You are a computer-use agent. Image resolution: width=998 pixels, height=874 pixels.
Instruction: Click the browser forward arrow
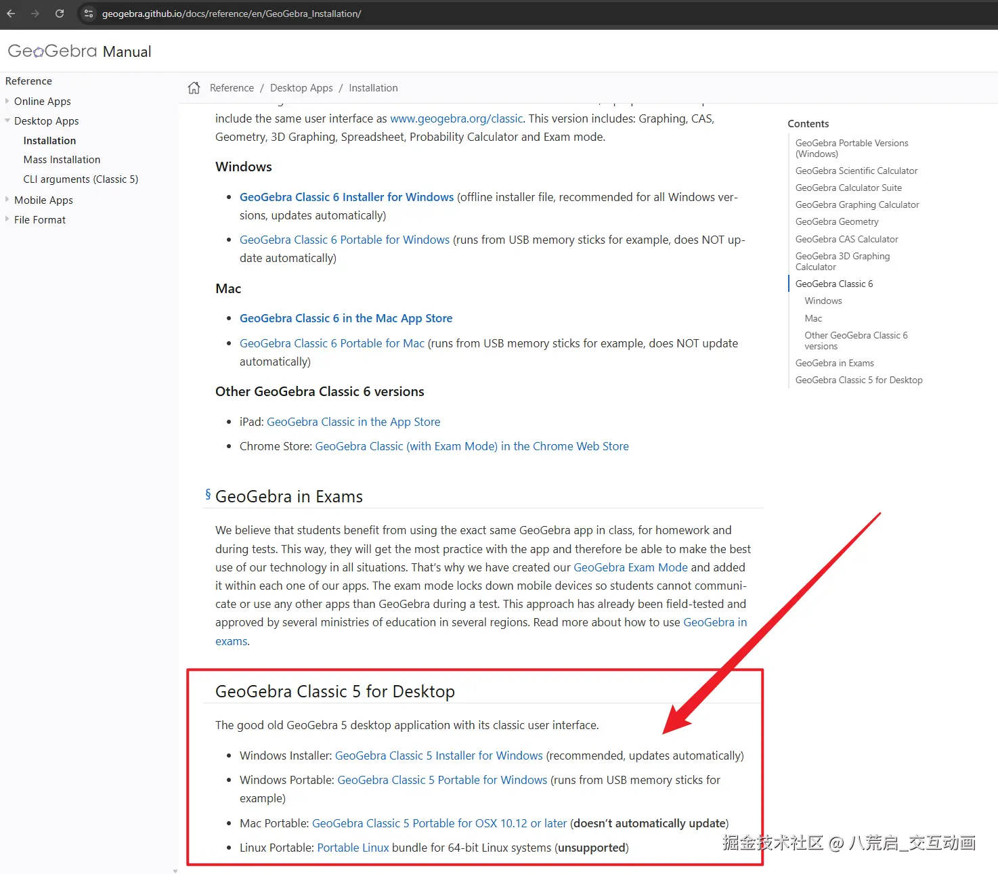35,14
